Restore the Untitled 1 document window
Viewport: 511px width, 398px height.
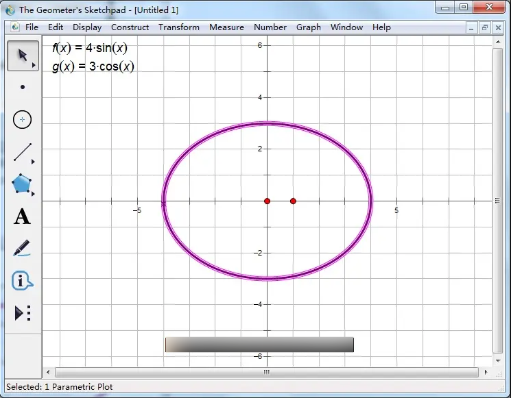485,28
